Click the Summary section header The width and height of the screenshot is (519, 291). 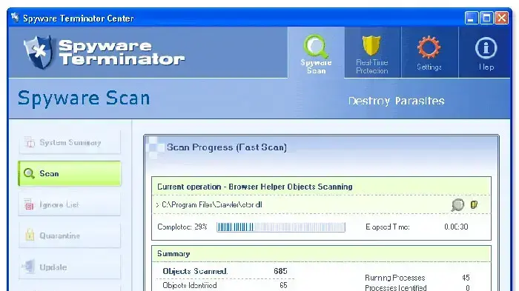click(x=173, y=254)
